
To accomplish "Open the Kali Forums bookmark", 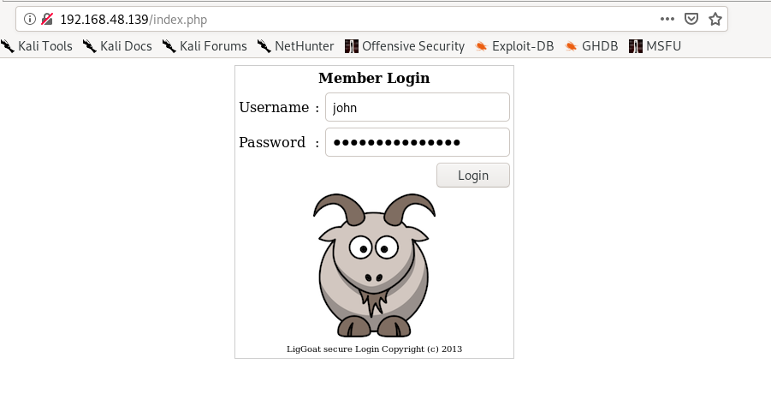I will [205, 46].
